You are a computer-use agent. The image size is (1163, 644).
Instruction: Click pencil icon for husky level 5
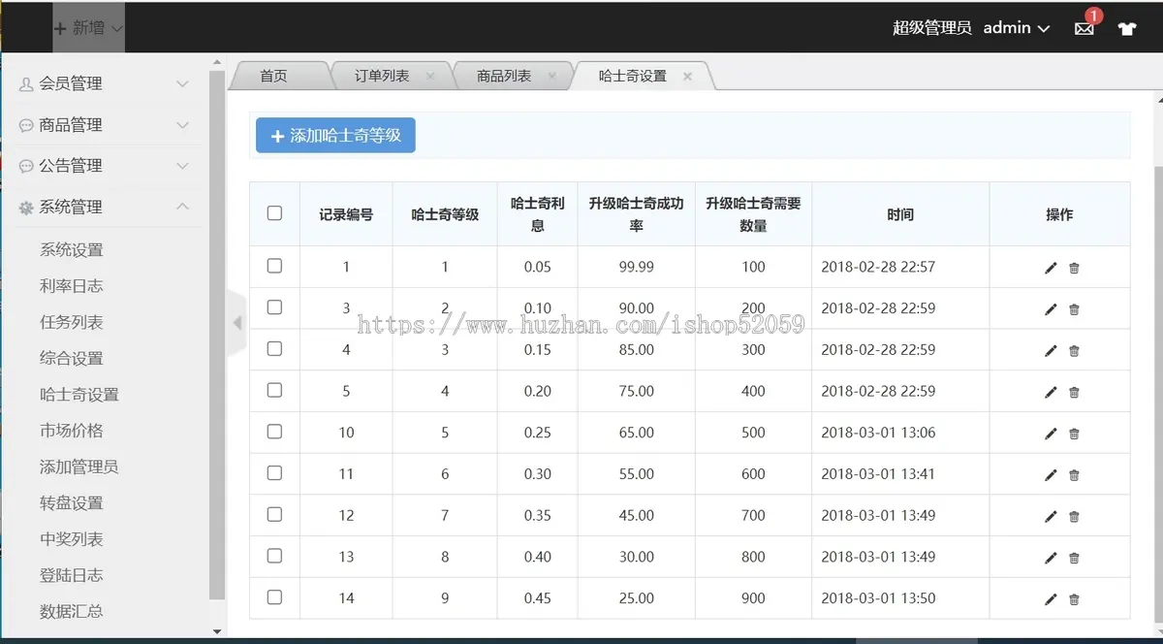pyautogui.click(x=1051, y=434)
